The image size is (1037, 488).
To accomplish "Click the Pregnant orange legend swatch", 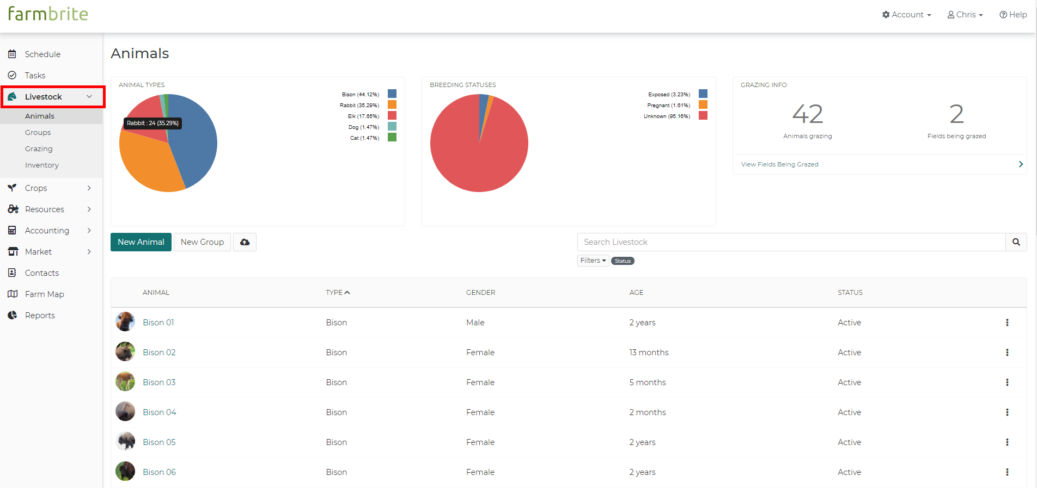I will pyautogui.click(x=703, y=104).
